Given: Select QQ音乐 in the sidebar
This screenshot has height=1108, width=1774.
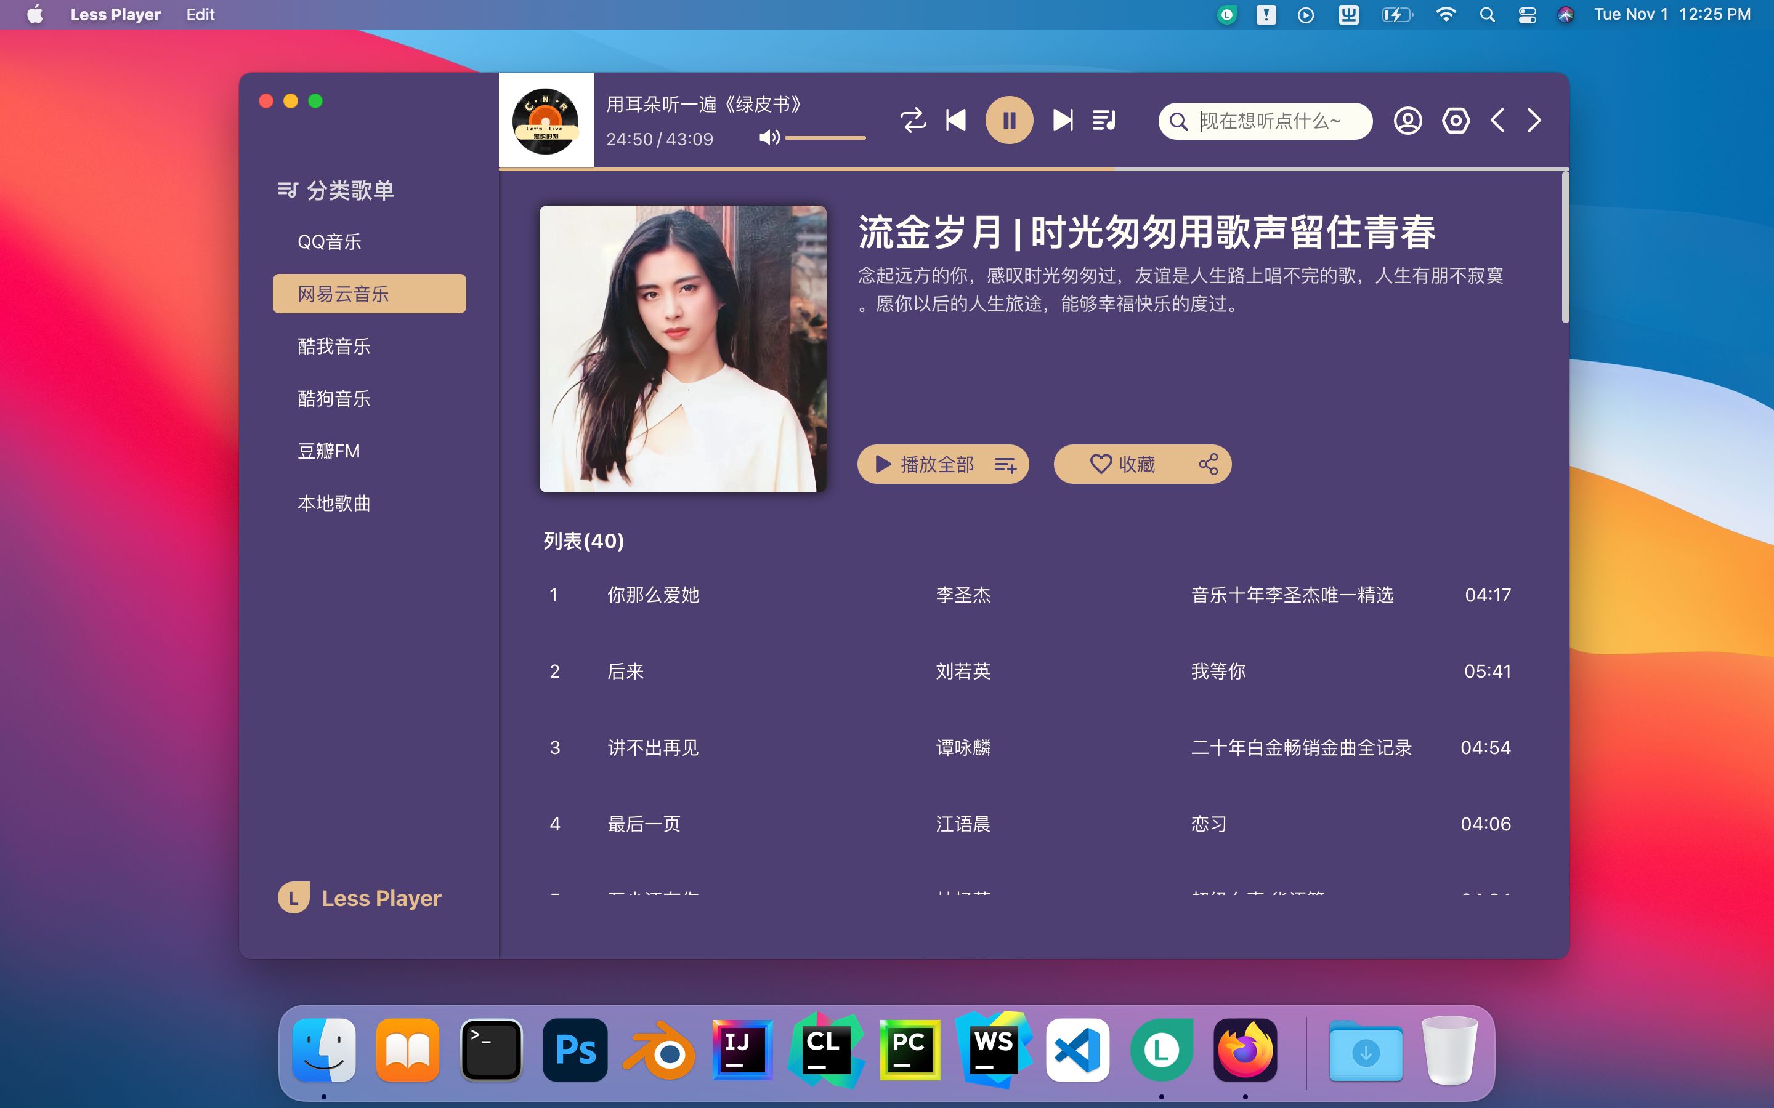Looking at the screenshot, I should point(329,242).
